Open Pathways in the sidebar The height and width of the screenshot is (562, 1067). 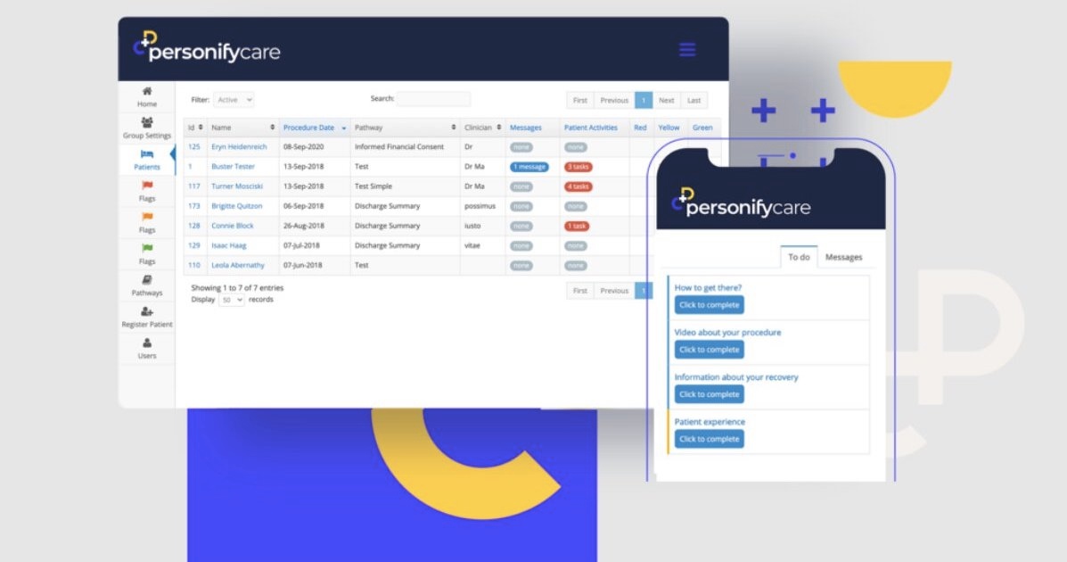147,286
